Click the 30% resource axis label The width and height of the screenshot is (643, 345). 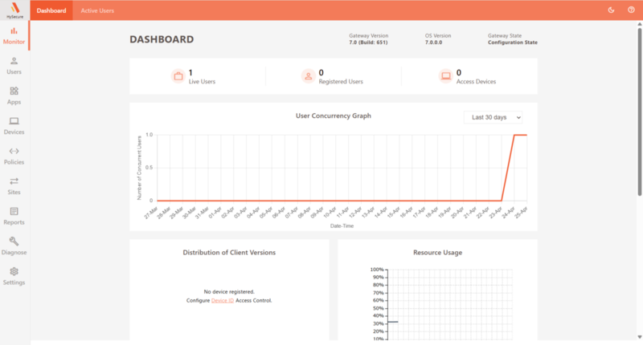coord(378,323)
